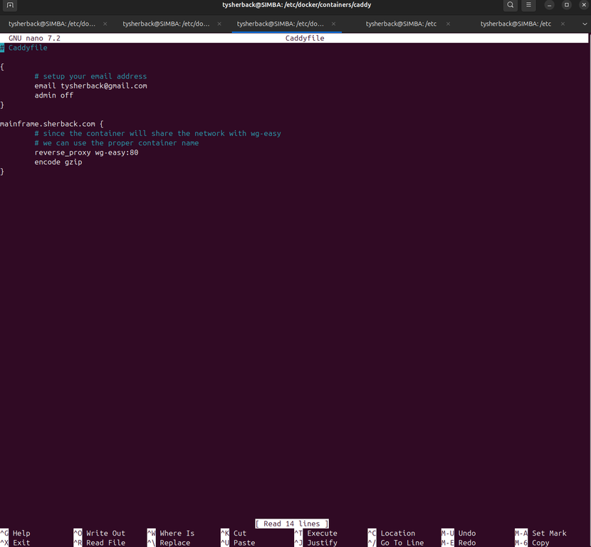Open the hamburger menu in title bar
591x547 pixels.
click(528, 5)
